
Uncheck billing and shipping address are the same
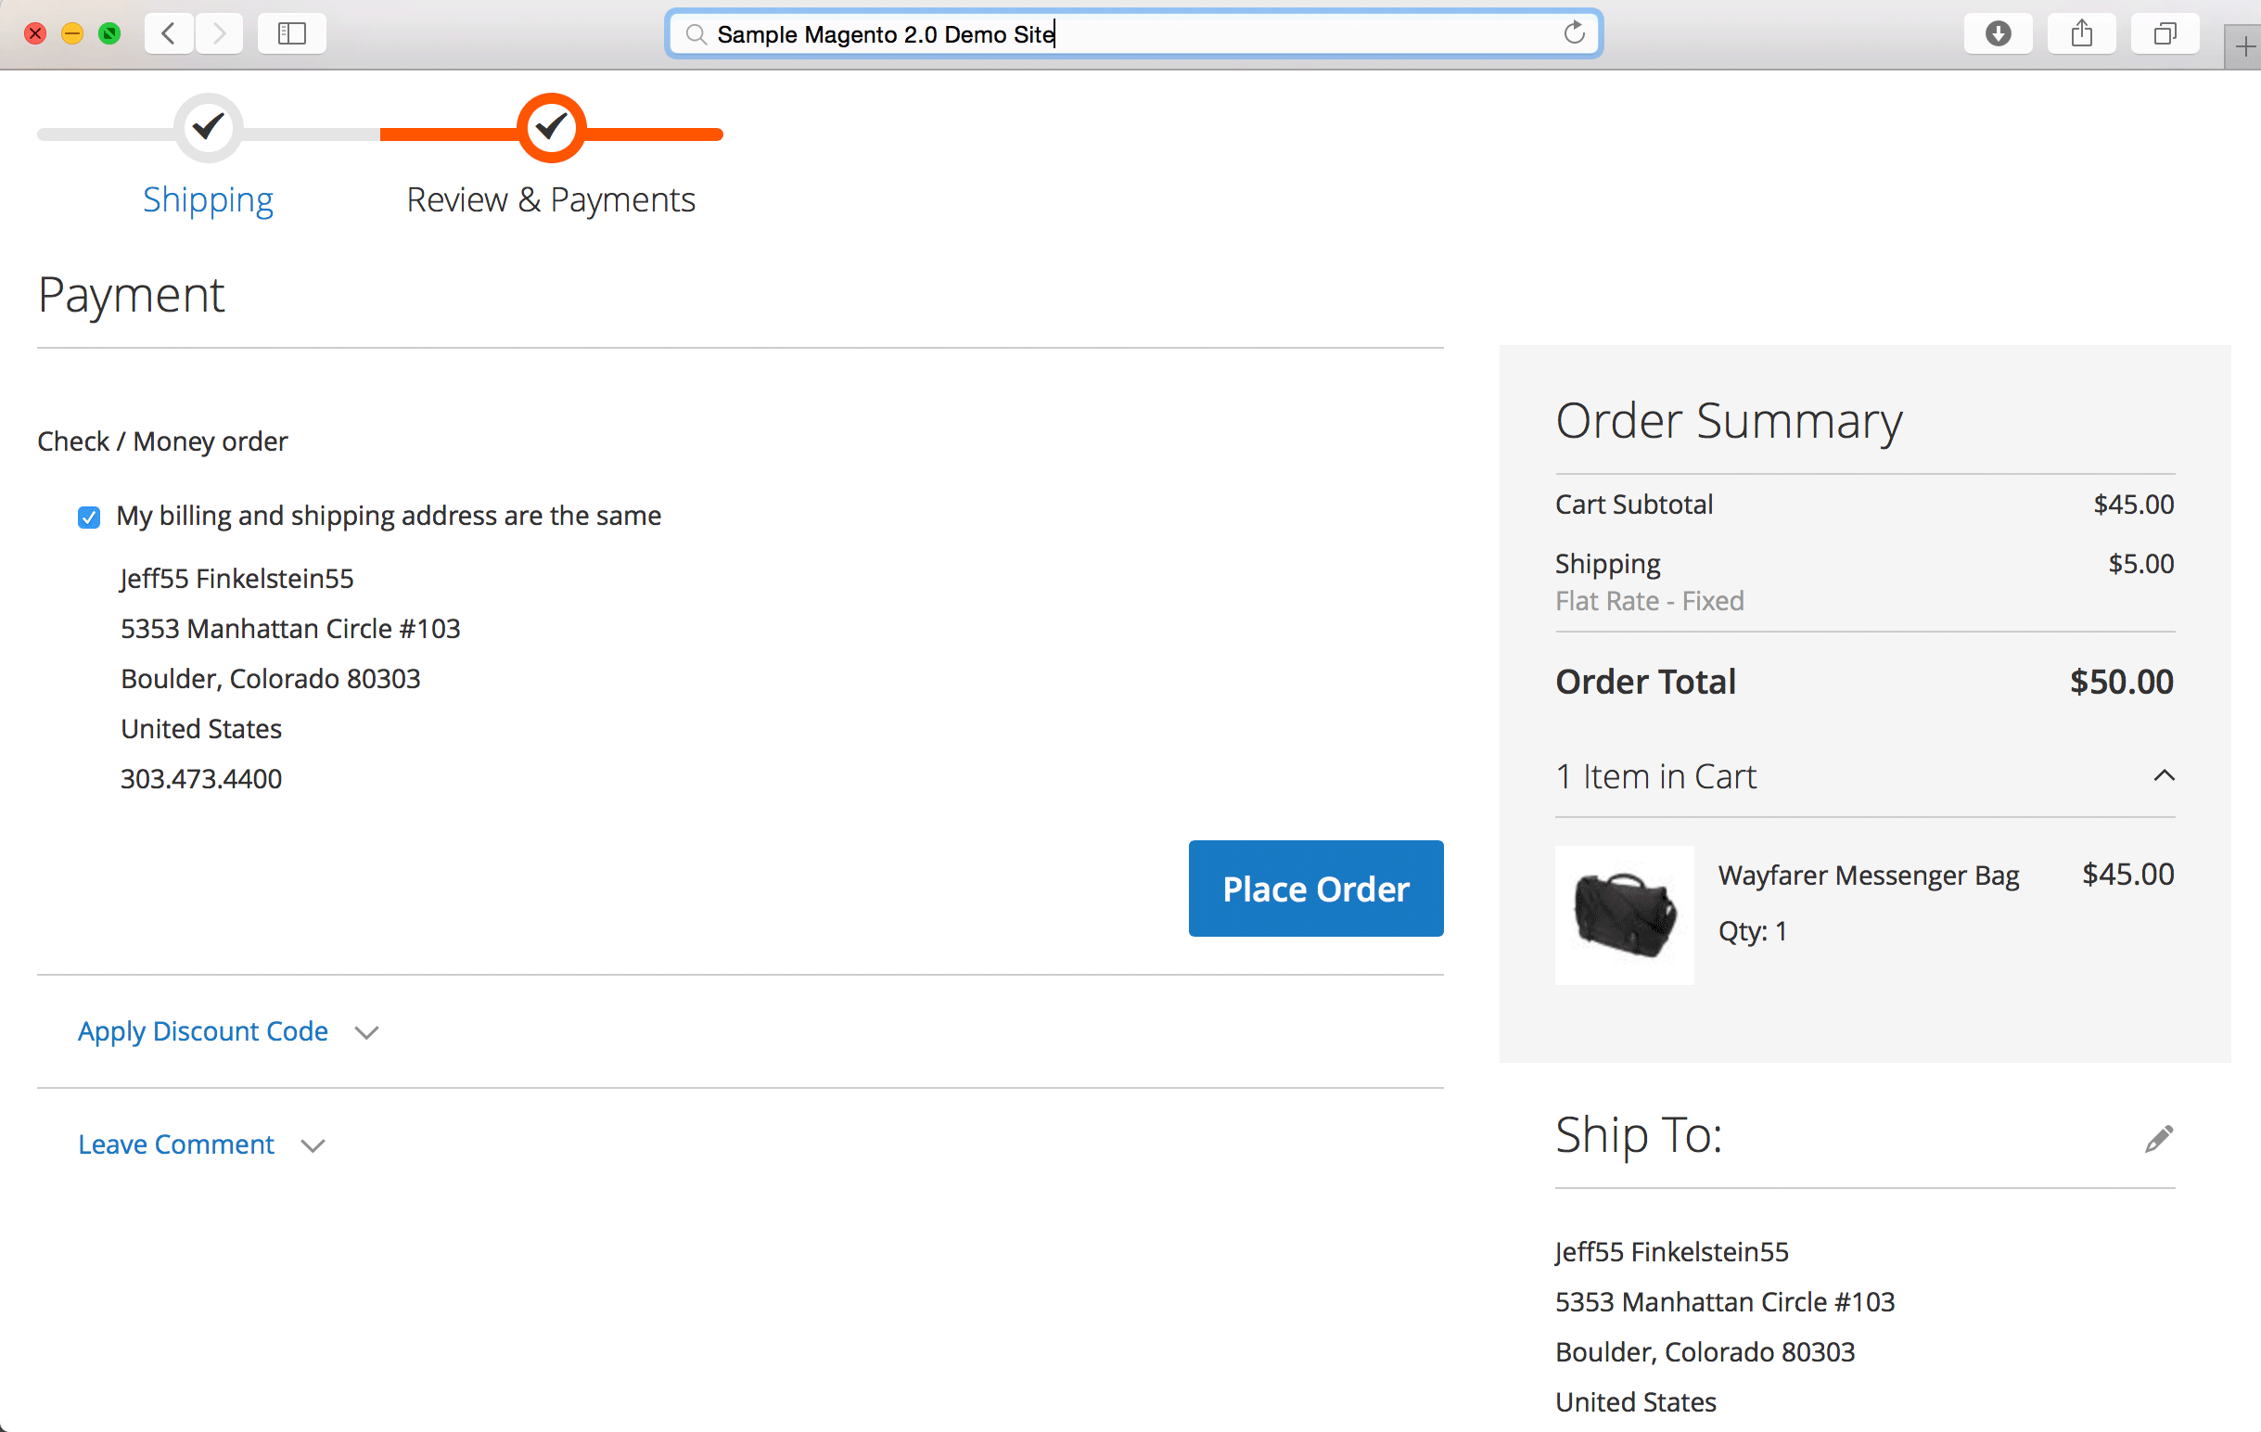point(89,518)
